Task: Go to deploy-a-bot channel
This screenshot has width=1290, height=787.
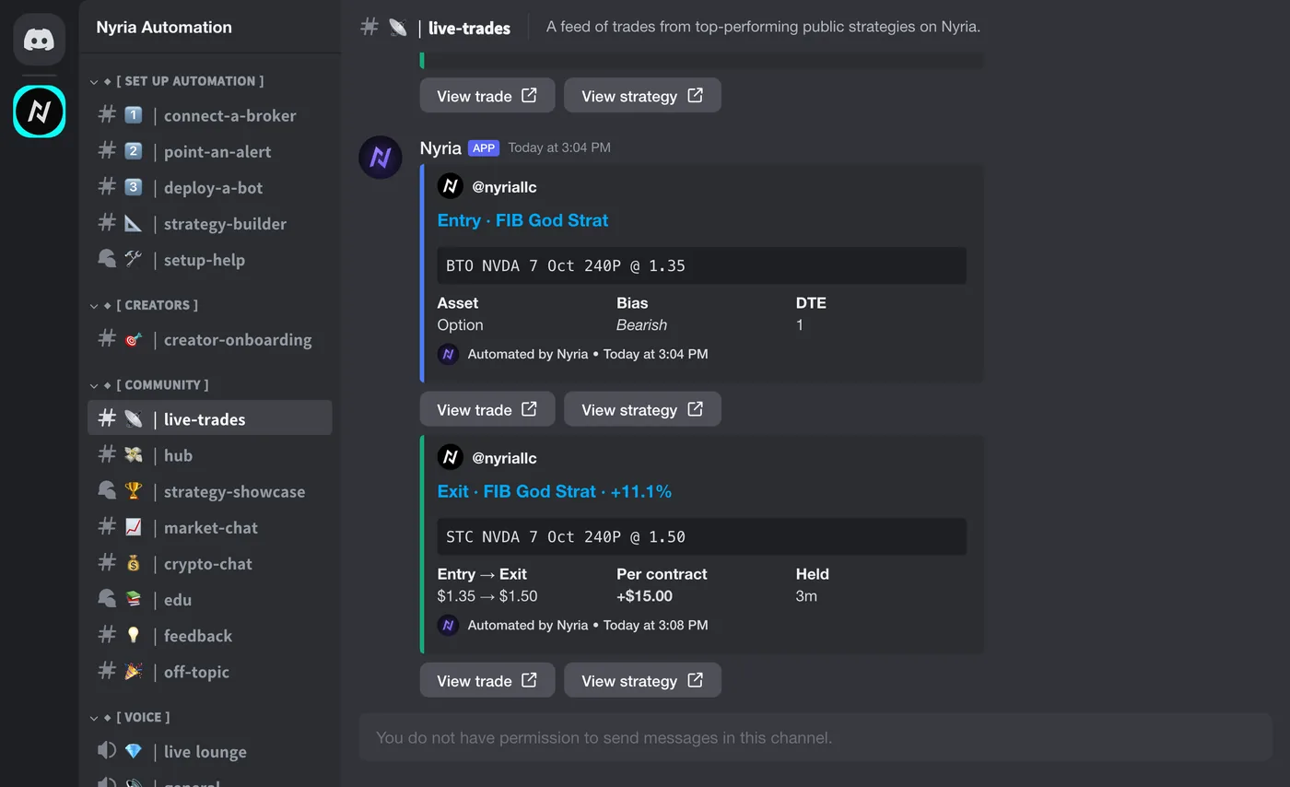Action: pyautogui.click(x=210, y=187)
